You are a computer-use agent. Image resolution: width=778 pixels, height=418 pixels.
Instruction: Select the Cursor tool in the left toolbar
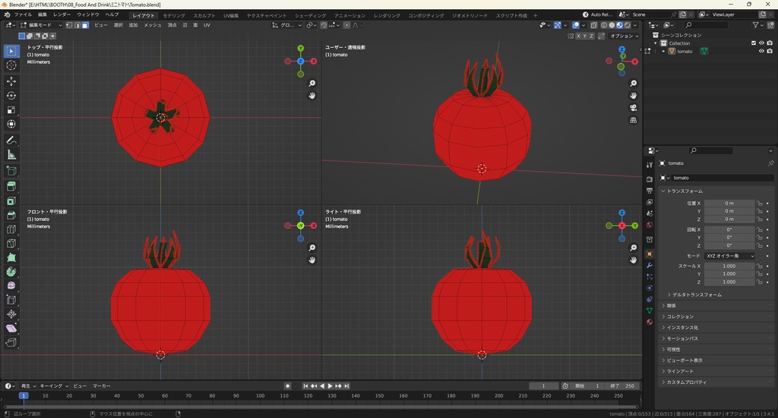click(x=11, y=65)
